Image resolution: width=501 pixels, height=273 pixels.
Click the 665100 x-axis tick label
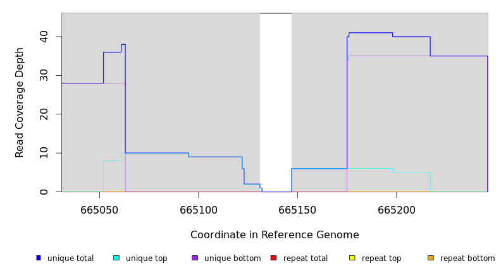coord(199,210)
